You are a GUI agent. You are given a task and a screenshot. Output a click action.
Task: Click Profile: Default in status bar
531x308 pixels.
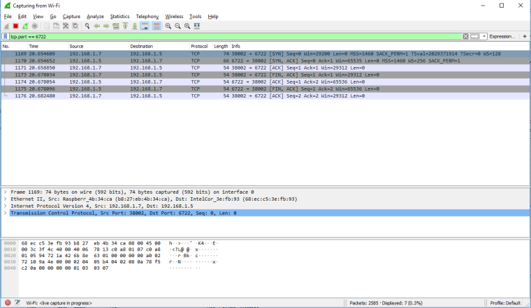pos(506,303)
